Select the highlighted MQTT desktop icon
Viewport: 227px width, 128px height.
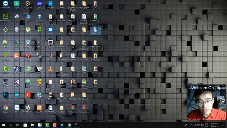click(95, 31)
